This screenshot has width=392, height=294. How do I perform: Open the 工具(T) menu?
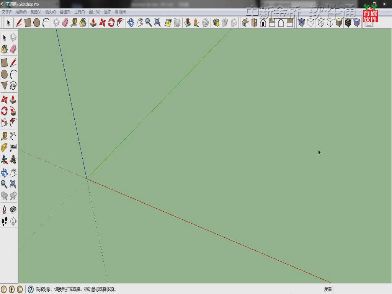point(80,12)
